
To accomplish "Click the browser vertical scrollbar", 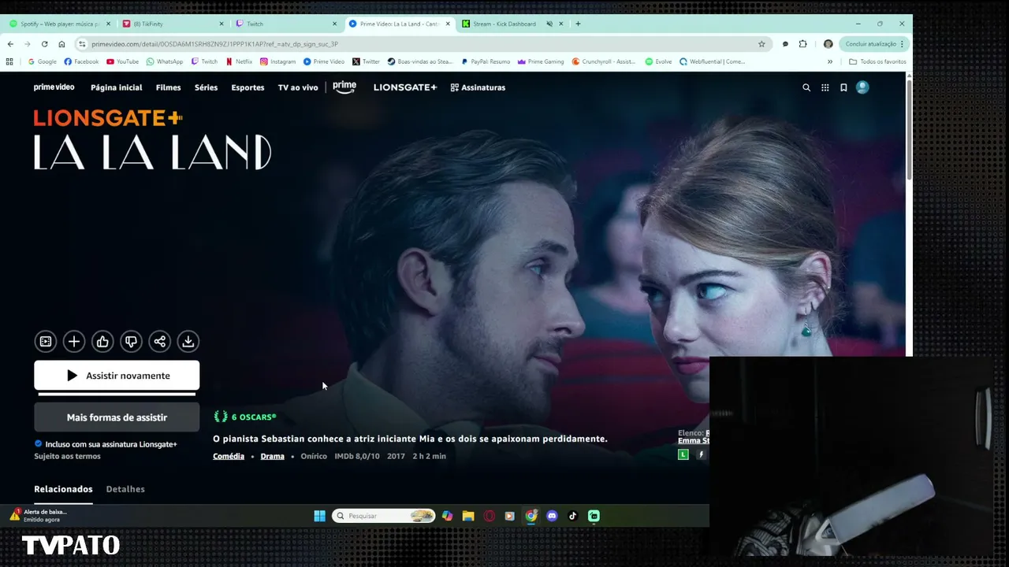I will point(909,130).
